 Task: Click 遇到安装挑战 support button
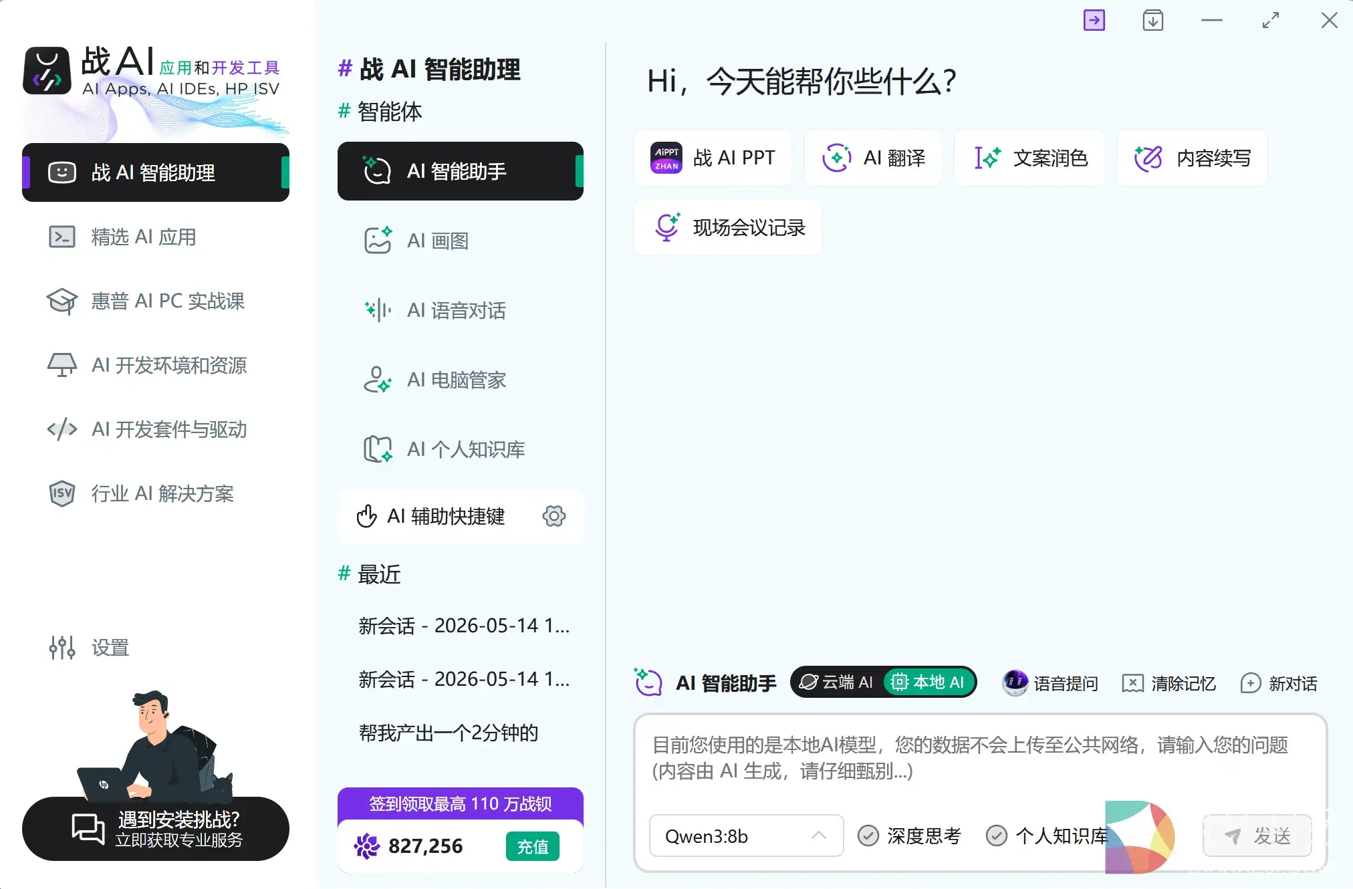point(156,829)
